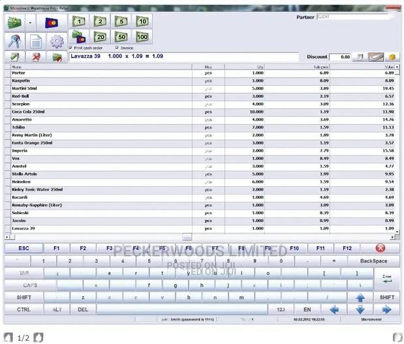Tap the 20 banknote button
This screenshot has width=404, height=344.
pos(100,37)
